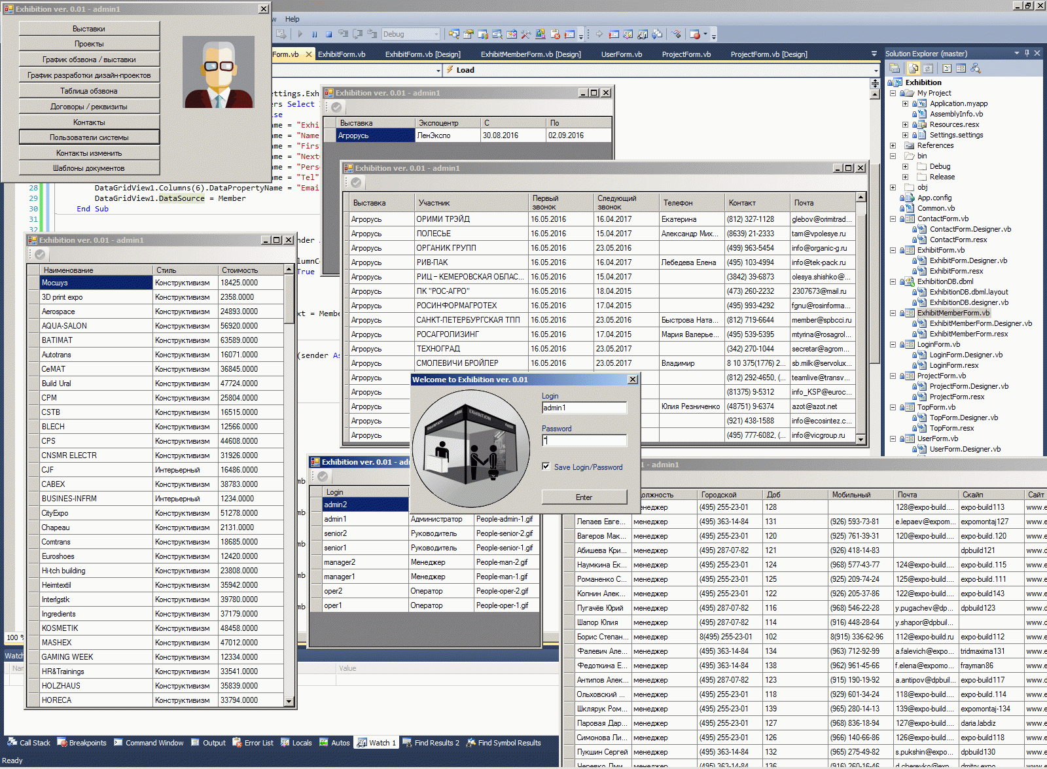This screenshot has height=769, width=1047.
Task: Click Solution Explorer View Designer icon
Action: [961, 68]
